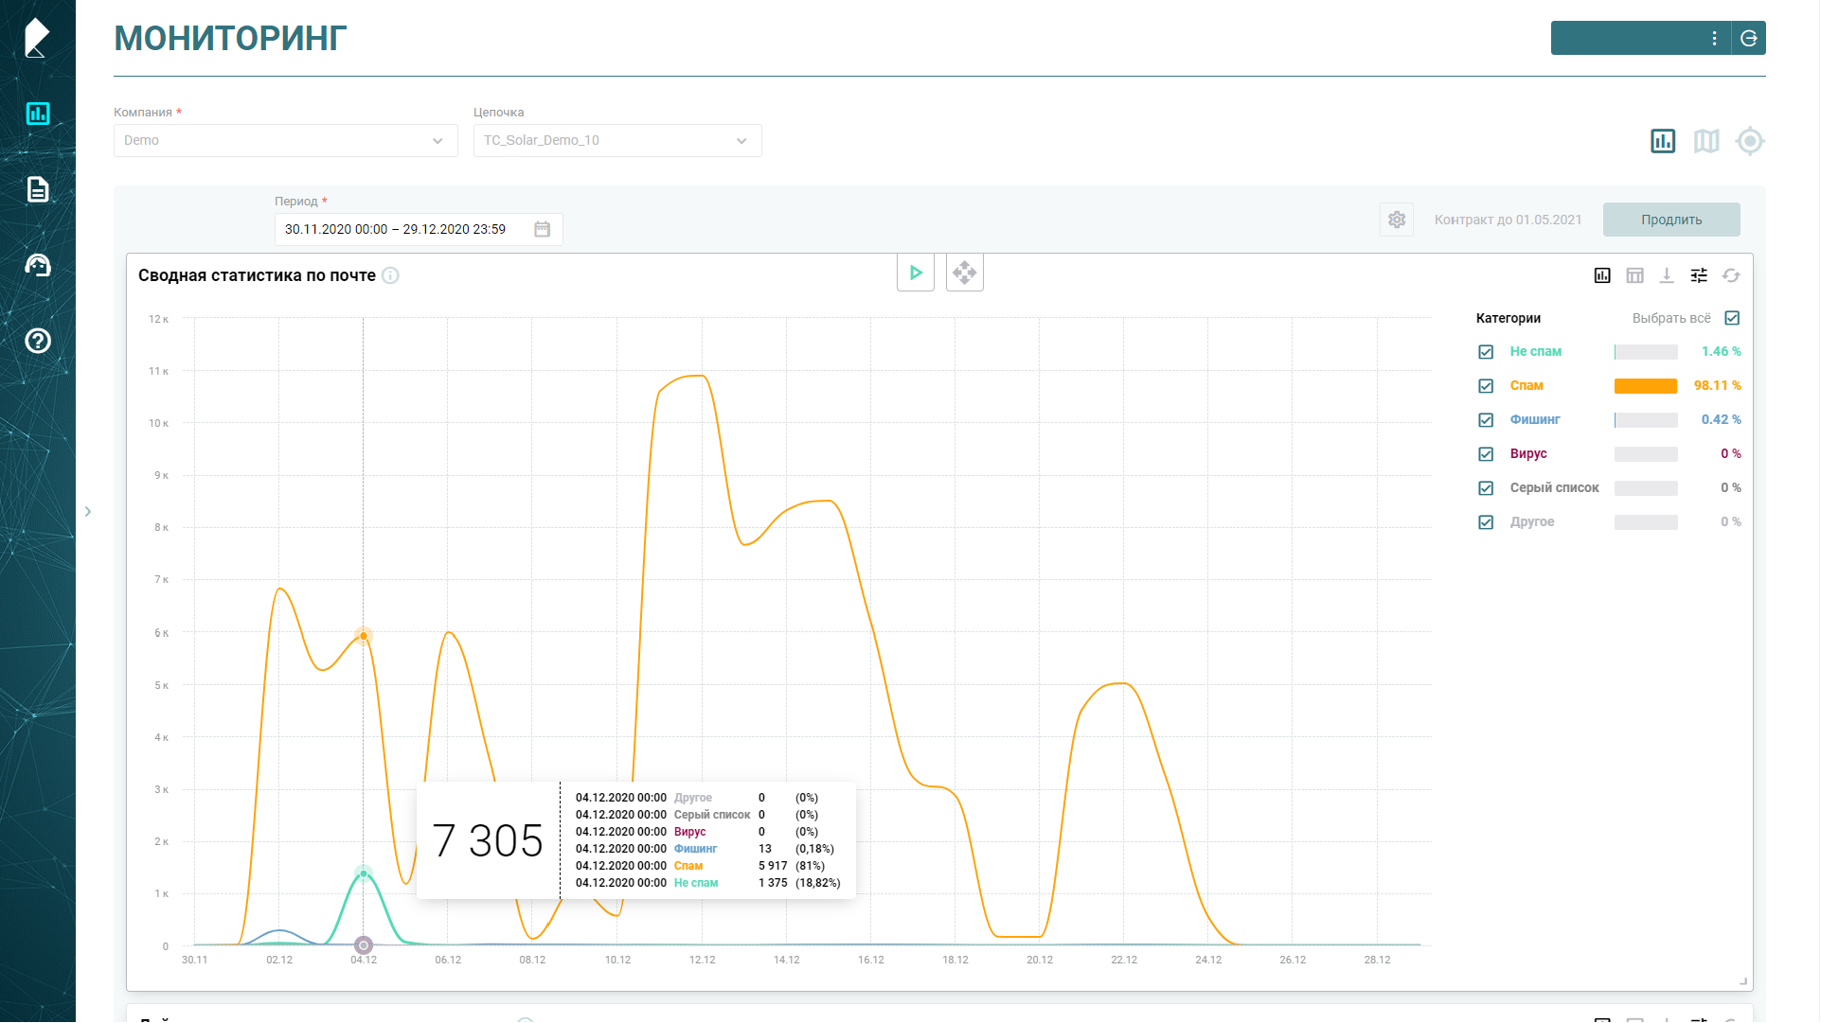
Task: Click the Не спам percentage bar
Action: pyautogui.click(x=1646, y=352)
